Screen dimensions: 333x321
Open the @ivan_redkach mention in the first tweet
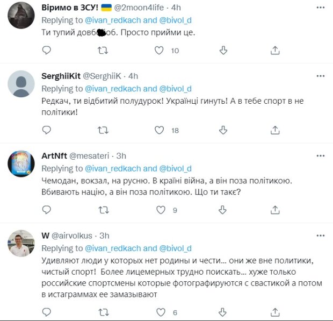111,20
